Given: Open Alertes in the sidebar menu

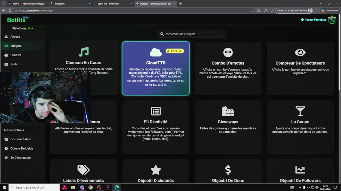Looking at the screenshot, I should [x=15, y=37].
